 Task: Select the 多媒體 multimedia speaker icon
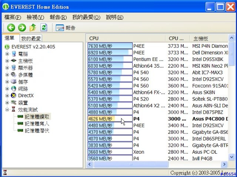click(x=14, y=75)
